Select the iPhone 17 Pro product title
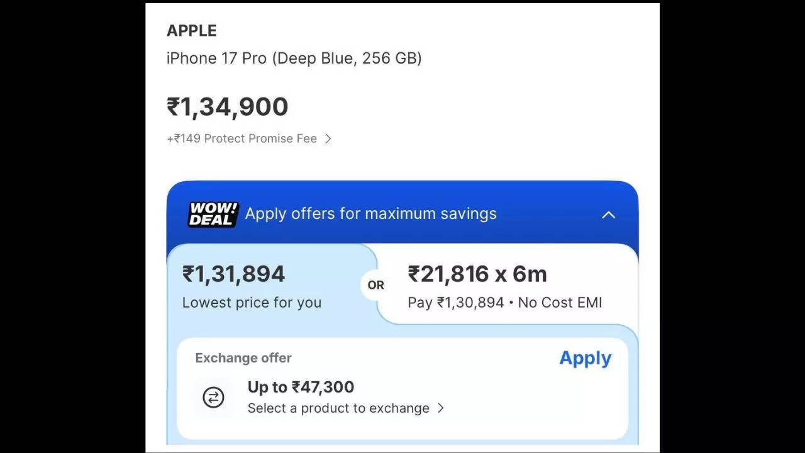Viewport: 805px width, 453px height. tap(294, 58)
